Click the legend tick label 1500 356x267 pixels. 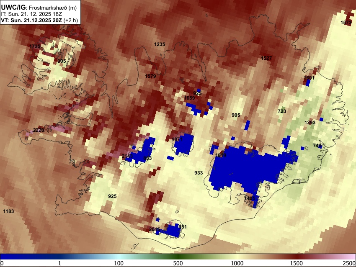point(297,263)
